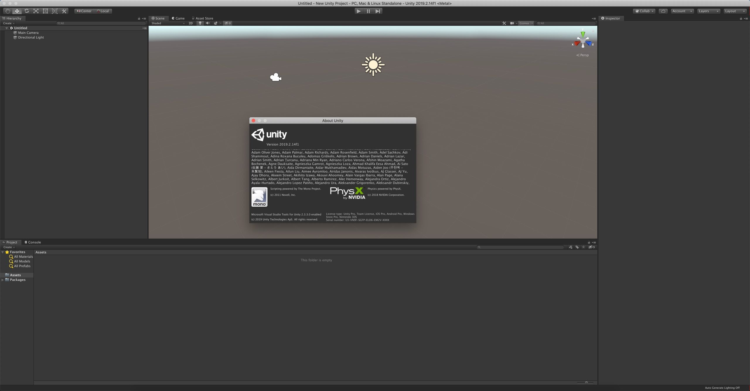Screen dimensions: 750x391
Task: Click the Center pivot toggle button
Action: click(84, 11)
